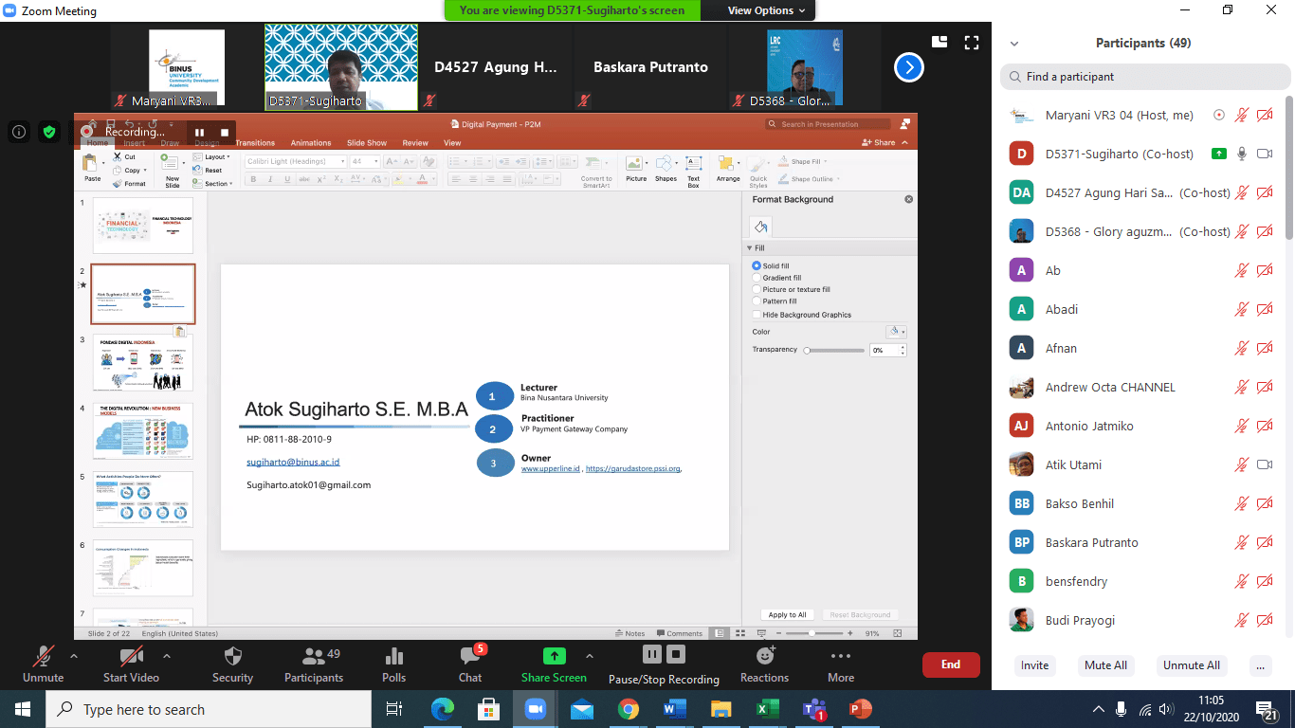Open the View Options dropdown
The image size is (1295, 728).
[766, 10]
